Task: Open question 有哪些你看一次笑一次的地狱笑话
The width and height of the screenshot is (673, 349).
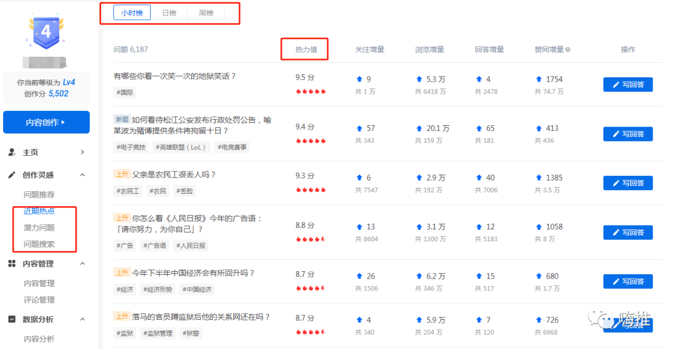Action: (175, 76)
